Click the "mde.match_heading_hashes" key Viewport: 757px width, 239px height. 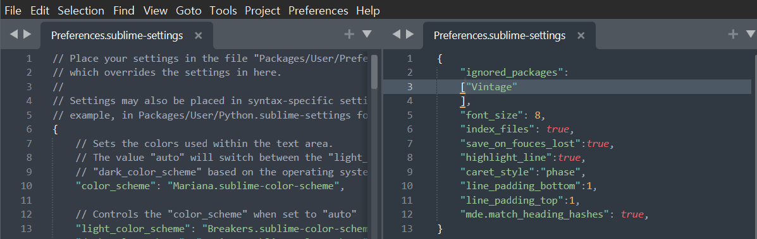(535, 214)
